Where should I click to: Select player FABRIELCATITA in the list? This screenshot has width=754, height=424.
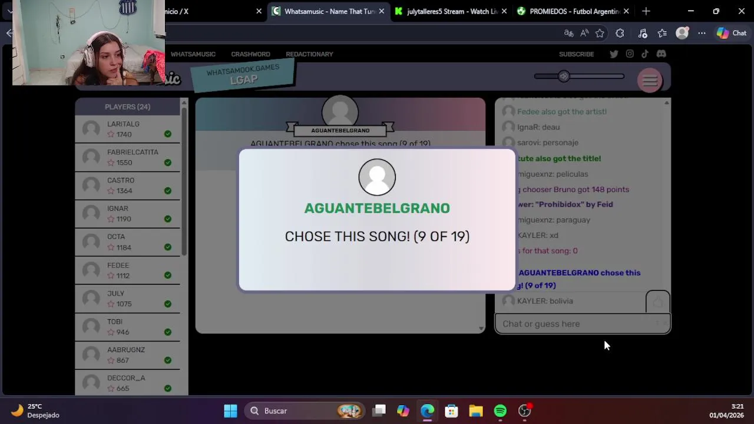(x=127, y=157)
